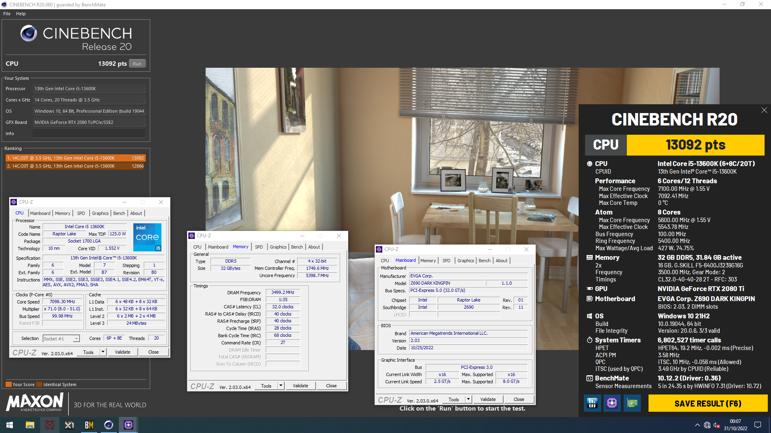The height and width of the screenshot is (433, 771).
Task: Click the Core Speed value 7098.30 MHz
Action: click(62, 301)
